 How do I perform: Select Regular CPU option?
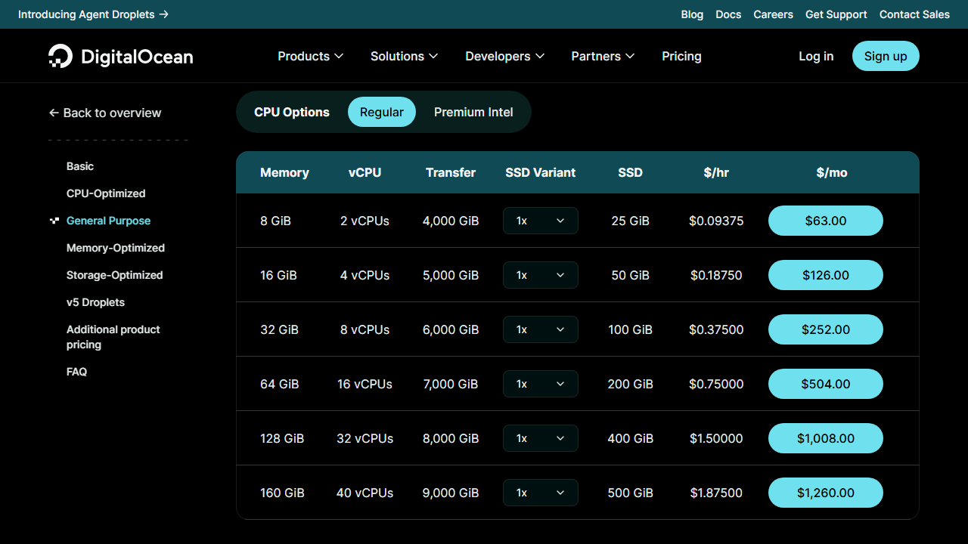click(x=382, y=112)
